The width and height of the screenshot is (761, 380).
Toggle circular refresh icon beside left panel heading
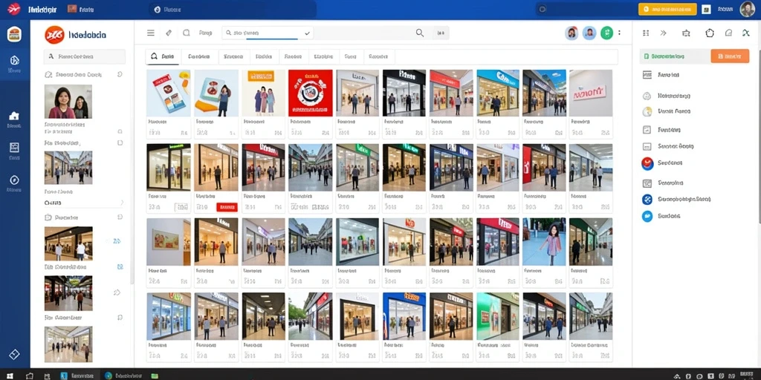pyautogui.click(x=120, y=74)
